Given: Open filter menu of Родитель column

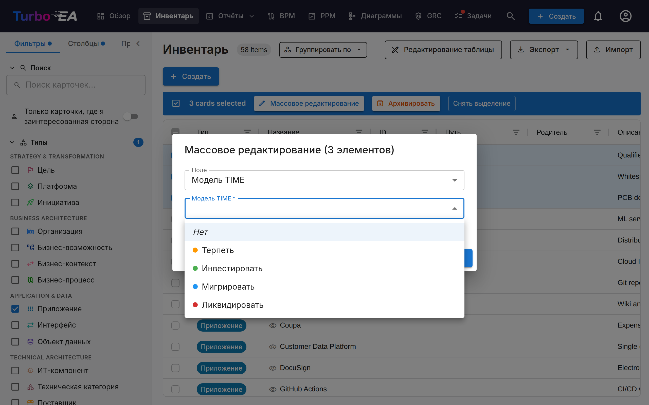Looking at the screenshot, I should (597, 132).
